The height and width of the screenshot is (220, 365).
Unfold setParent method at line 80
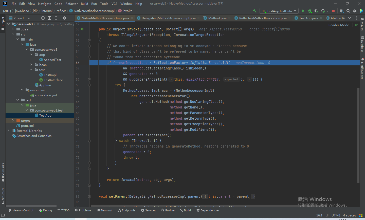pyautogui.click(x=89, y=196)
